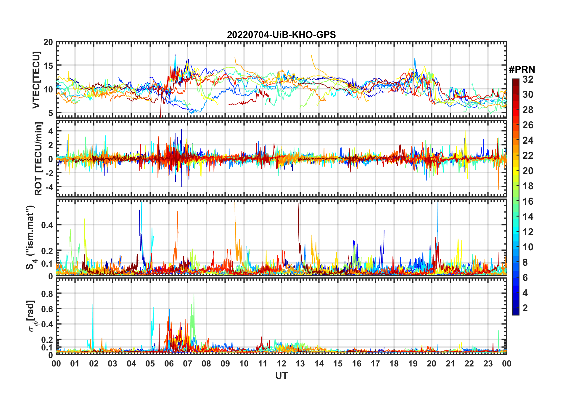Click colorbar tick label 8
Image resolution: width=563 pixels, height=394 pixels.
click(x=525, y=262)
